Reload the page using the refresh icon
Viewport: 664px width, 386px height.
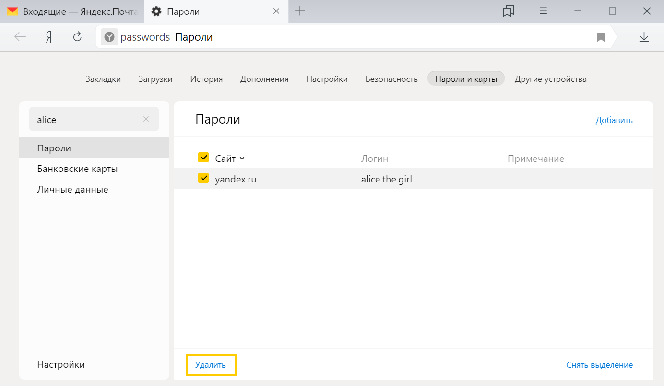77,37
